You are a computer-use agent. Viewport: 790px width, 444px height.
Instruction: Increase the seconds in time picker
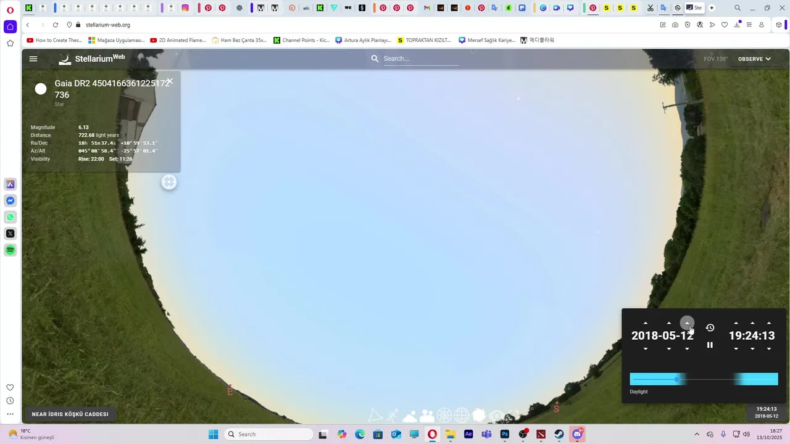coord(769,323)
